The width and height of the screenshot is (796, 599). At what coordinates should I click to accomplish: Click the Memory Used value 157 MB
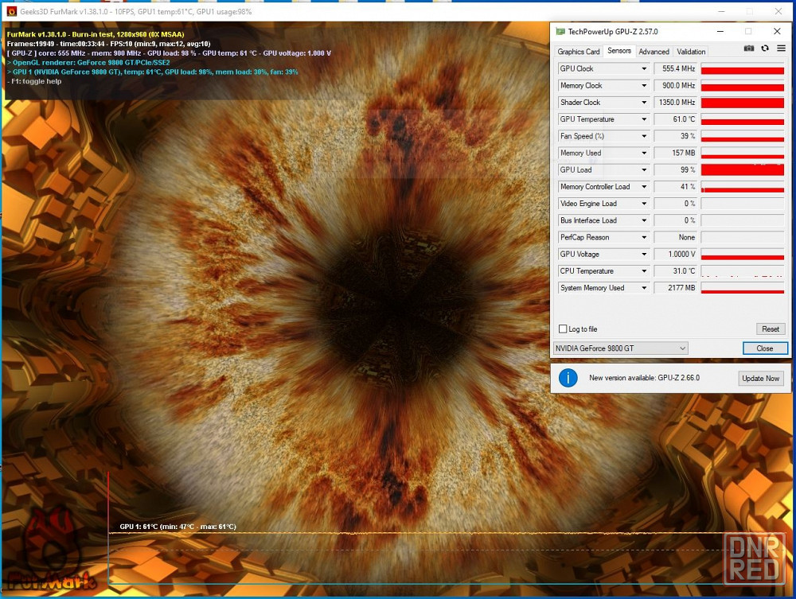tap(676, 153)
